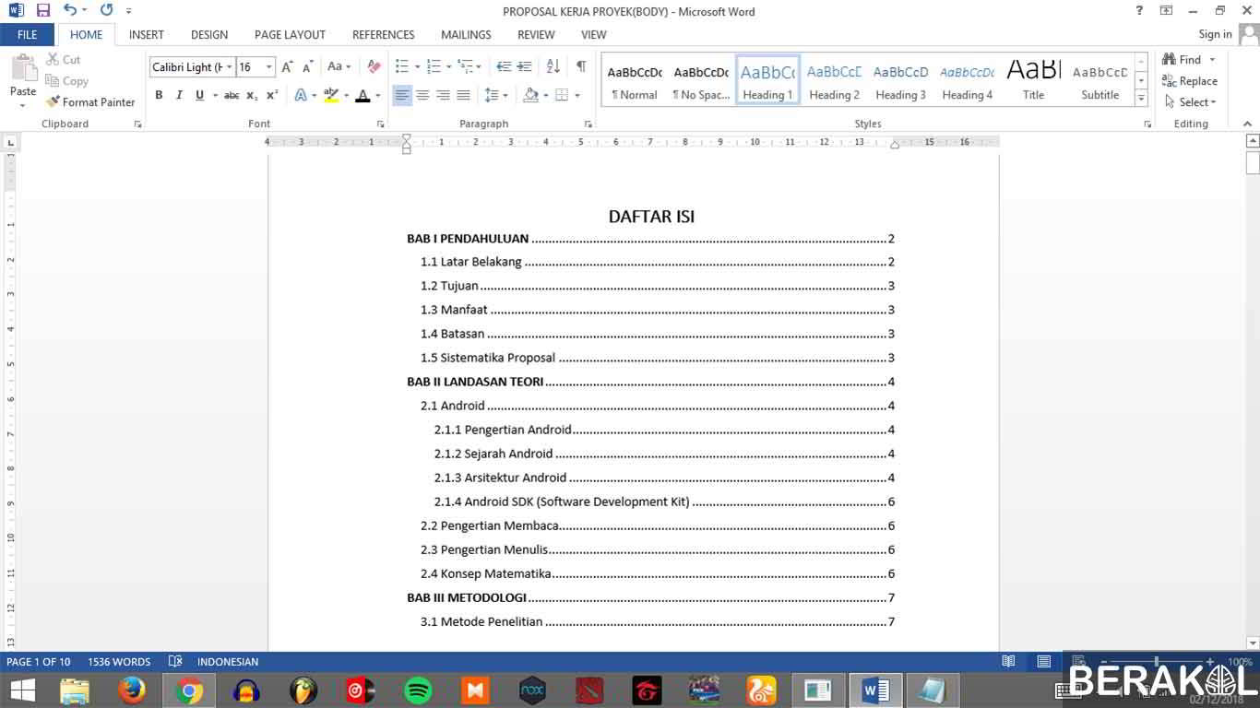The image size is (1260, 708).
Task: Click the Increase Indent icon
Action: (524, 66)
